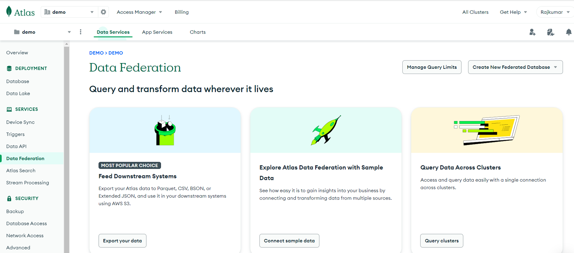Click the laptop illustration on Query Clusters card
Screen dimensions: 574x253
click(x=487, y=130)
